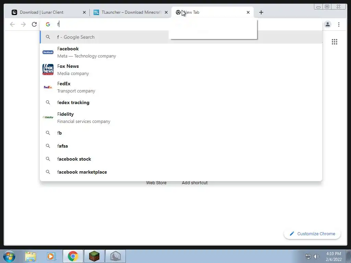Image resolution: width=351 pixels, height=263 pixels.
Task: Click the search icon beside 'f - Google Search'
Action: click(48, 37)
